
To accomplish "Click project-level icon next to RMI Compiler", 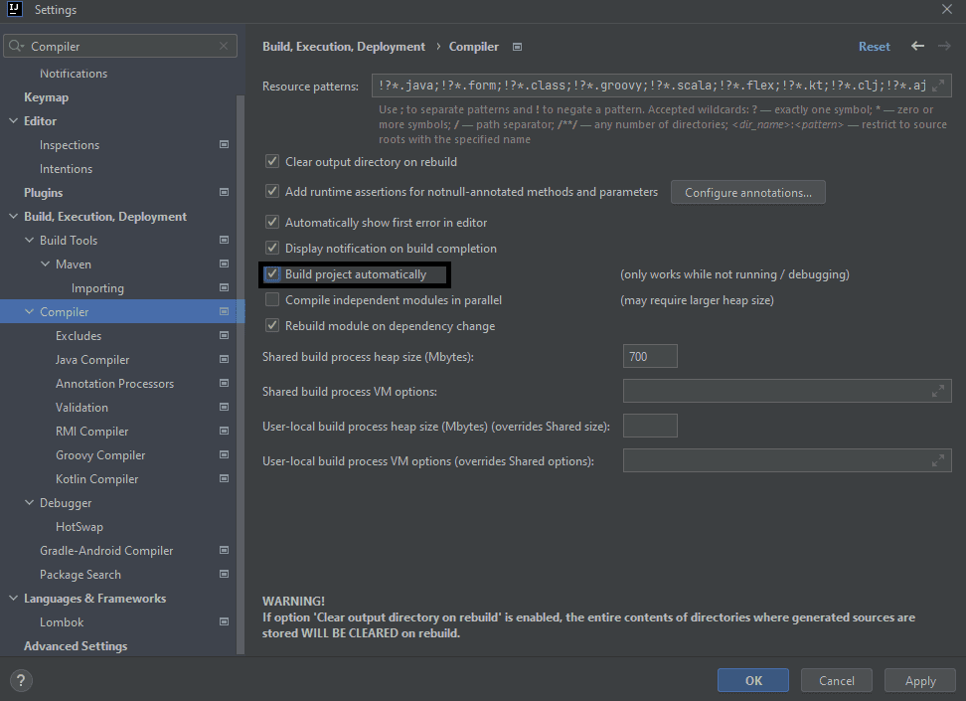I will point(225,431).
